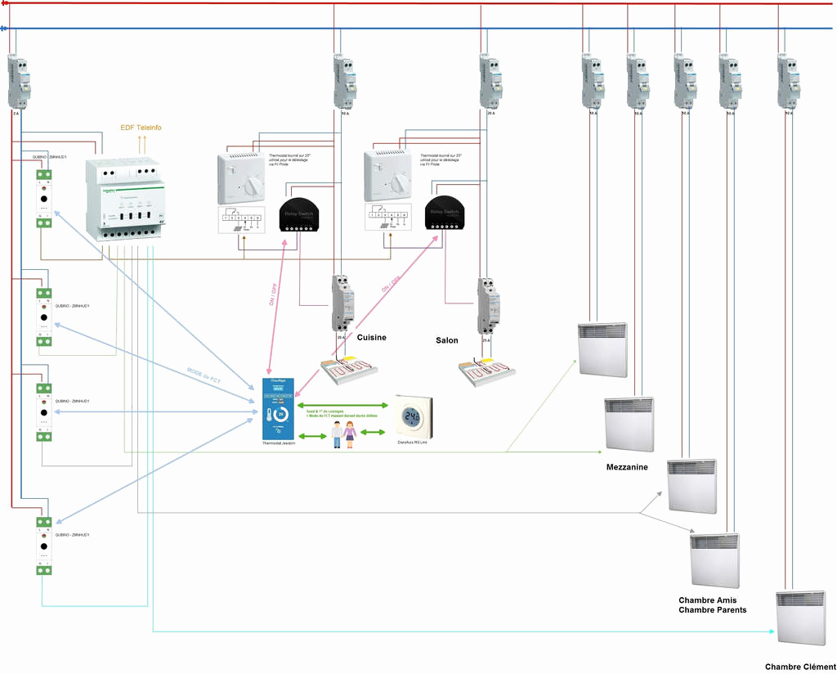Click the blue MODE de FCT label
Screen dimensions: 837x674
(x=204, y=375)
